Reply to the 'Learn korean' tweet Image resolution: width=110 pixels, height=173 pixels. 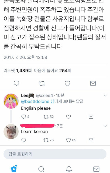pyautogui.click(x=23, y=140)
